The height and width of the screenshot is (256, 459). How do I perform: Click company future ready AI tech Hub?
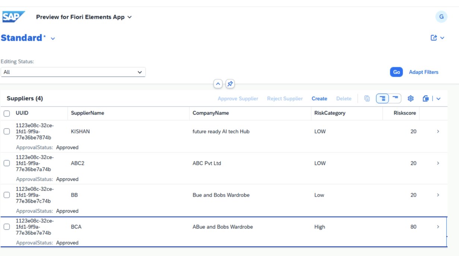[x=221, y=131]
